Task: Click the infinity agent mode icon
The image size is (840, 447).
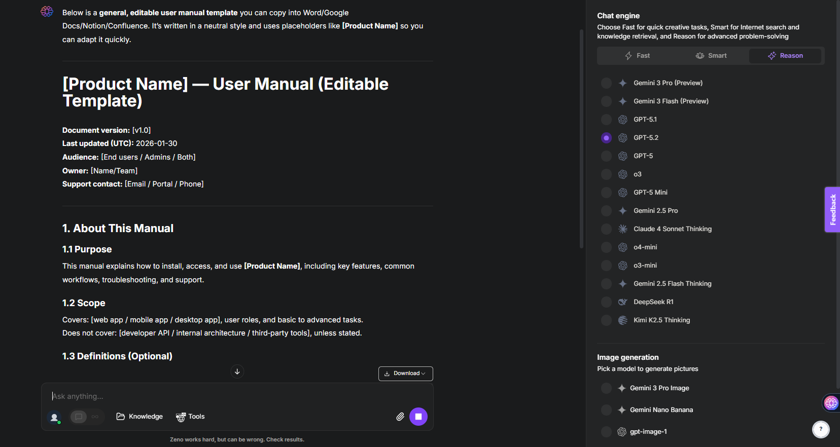Action: 95,417
